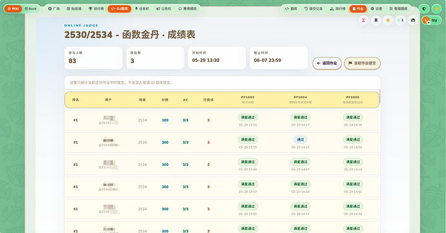The width and height of the screenshot is (446, 233).
Task: Open 设置 with the gear icon
Action: pyautogui.click(x=376, y=8)
